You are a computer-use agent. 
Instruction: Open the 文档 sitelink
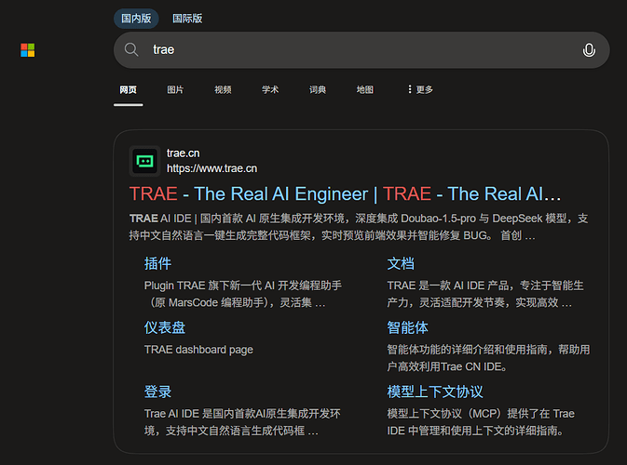(401, 263)
